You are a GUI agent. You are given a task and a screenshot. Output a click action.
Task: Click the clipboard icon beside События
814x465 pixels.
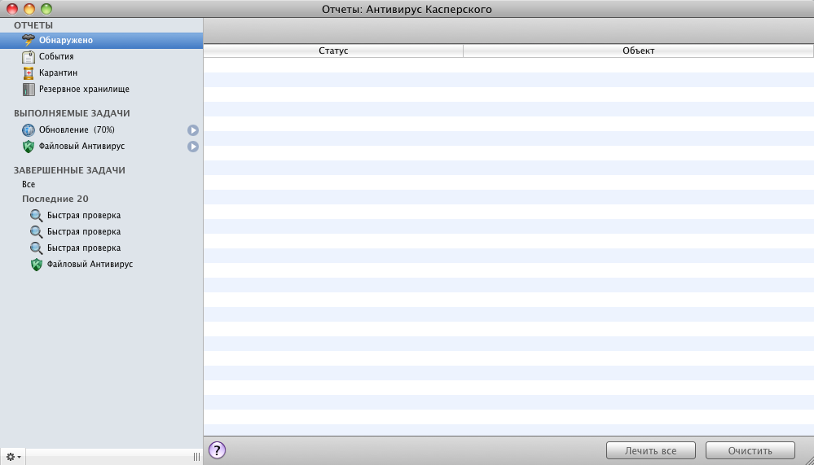pos(29,56)
